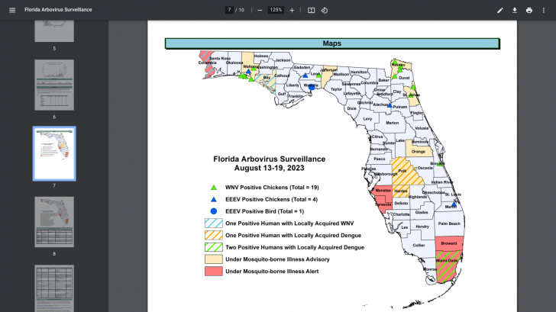Image resolution: width=556 pixels, height=312 pixels.
Task: Open the more actions menu
Action: click(544, 10)
